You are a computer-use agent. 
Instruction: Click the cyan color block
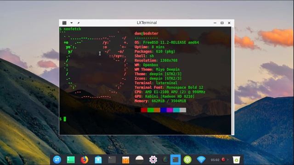[x=176, y=110]
